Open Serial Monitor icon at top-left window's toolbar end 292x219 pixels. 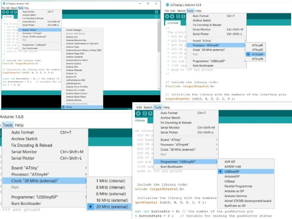click(x=157, y=12)
